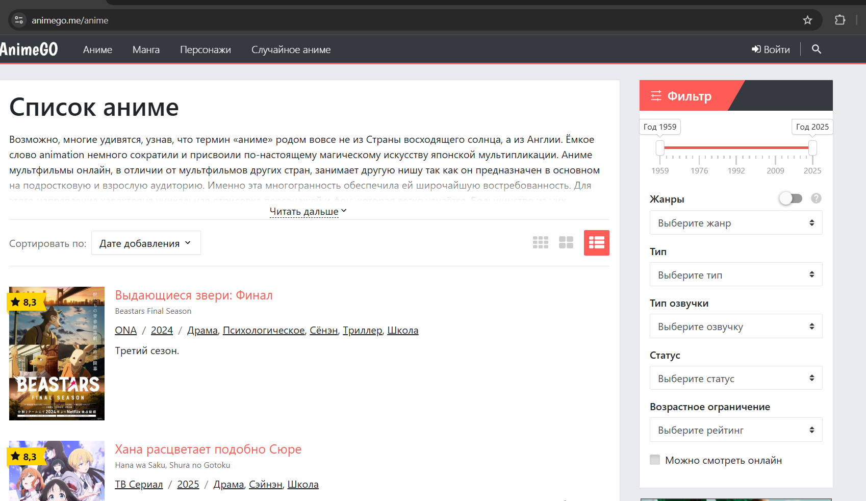Open the Выберите статус dropdown
866x501 pixels.
pyautogui.click(x=736, y=378)
